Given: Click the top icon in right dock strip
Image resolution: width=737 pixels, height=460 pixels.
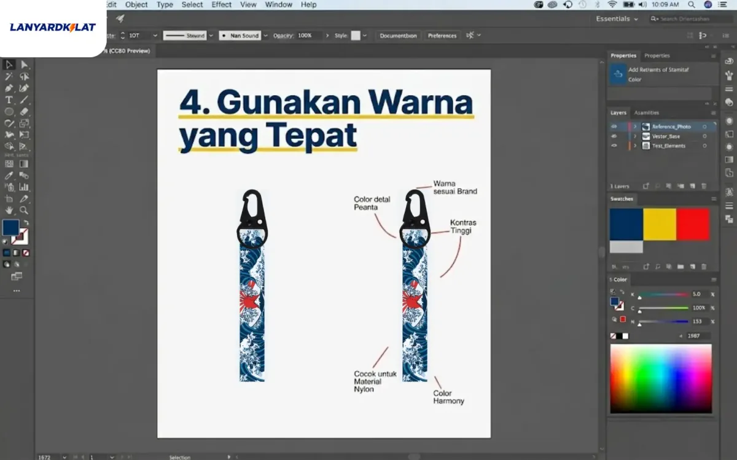Looking at the screenshot, I should (730, 61).
